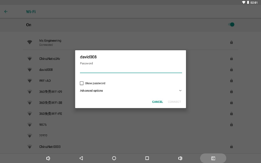
Task: Click the Advanced options label
Action: tap(91, 91)
